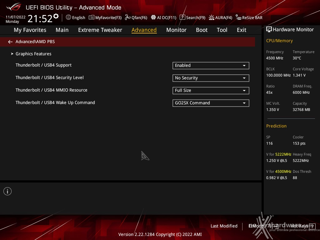Click the globe language icon

(68, 17)
